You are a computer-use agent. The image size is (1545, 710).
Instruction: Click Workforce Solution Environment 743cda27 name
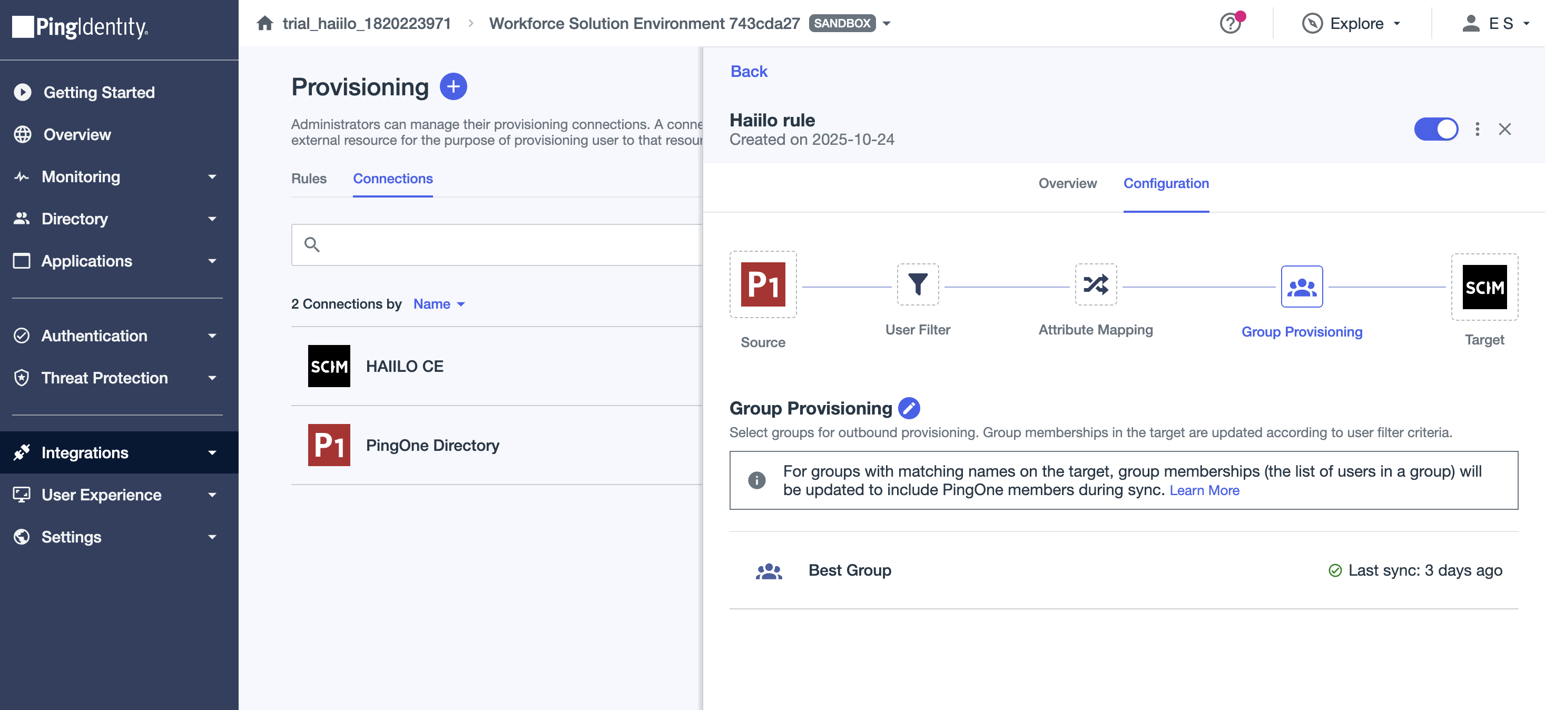(644, 23)
